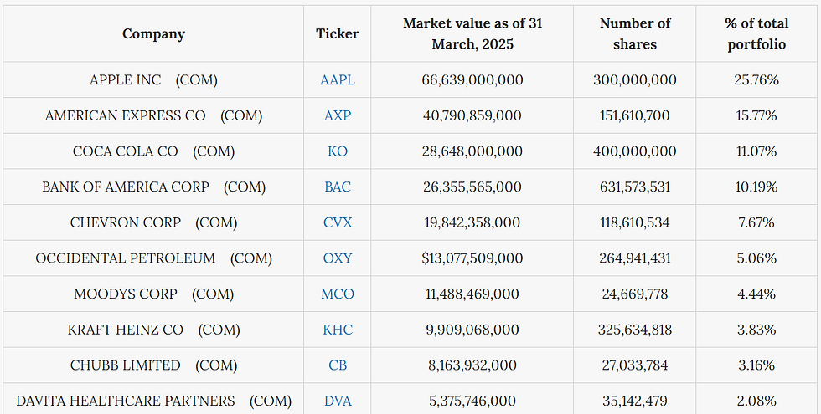The width and height of the screenshot is (821, 414).
Task: Follow the KO ticker link
Action: 338,151
